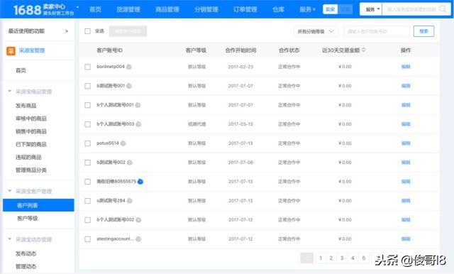The width and height of the screenshot is (454, 274).
Task: Open the 所有分销等级 dropdown
Action: coord(316,31)
